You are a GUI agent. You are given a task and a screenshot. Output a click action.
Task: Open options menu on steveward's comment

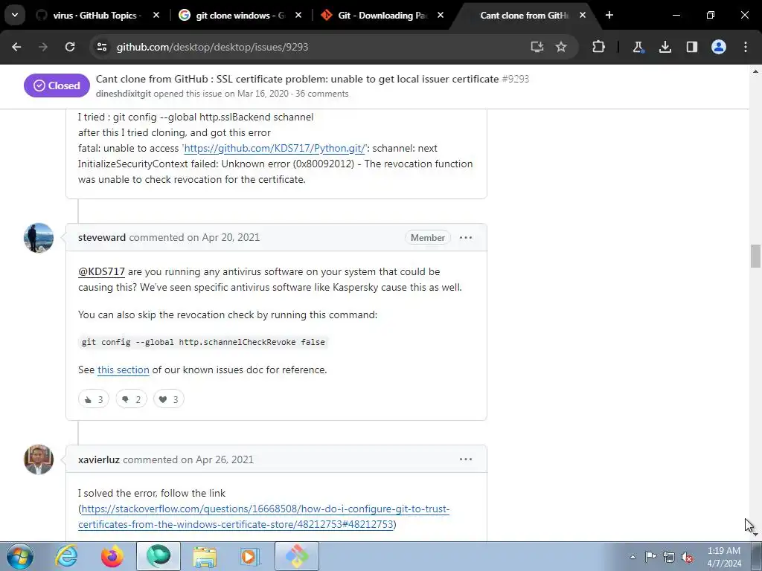pyautogui.click(x=466, y=237)
